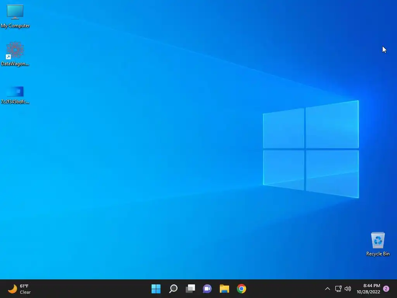Viewport: 397px width, 298px height.
Task: Open volume speaker tray icon
Action: click(348, 289)
